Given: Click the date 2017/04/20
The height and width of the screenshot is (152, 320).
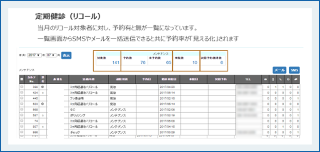Looking at the screenshot, I should [x=167, y=87].
